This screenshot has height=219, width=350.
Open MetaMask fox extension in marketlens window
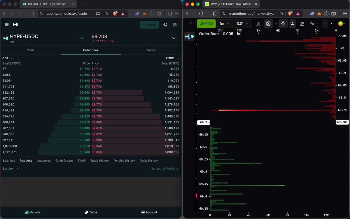[319, 13]
